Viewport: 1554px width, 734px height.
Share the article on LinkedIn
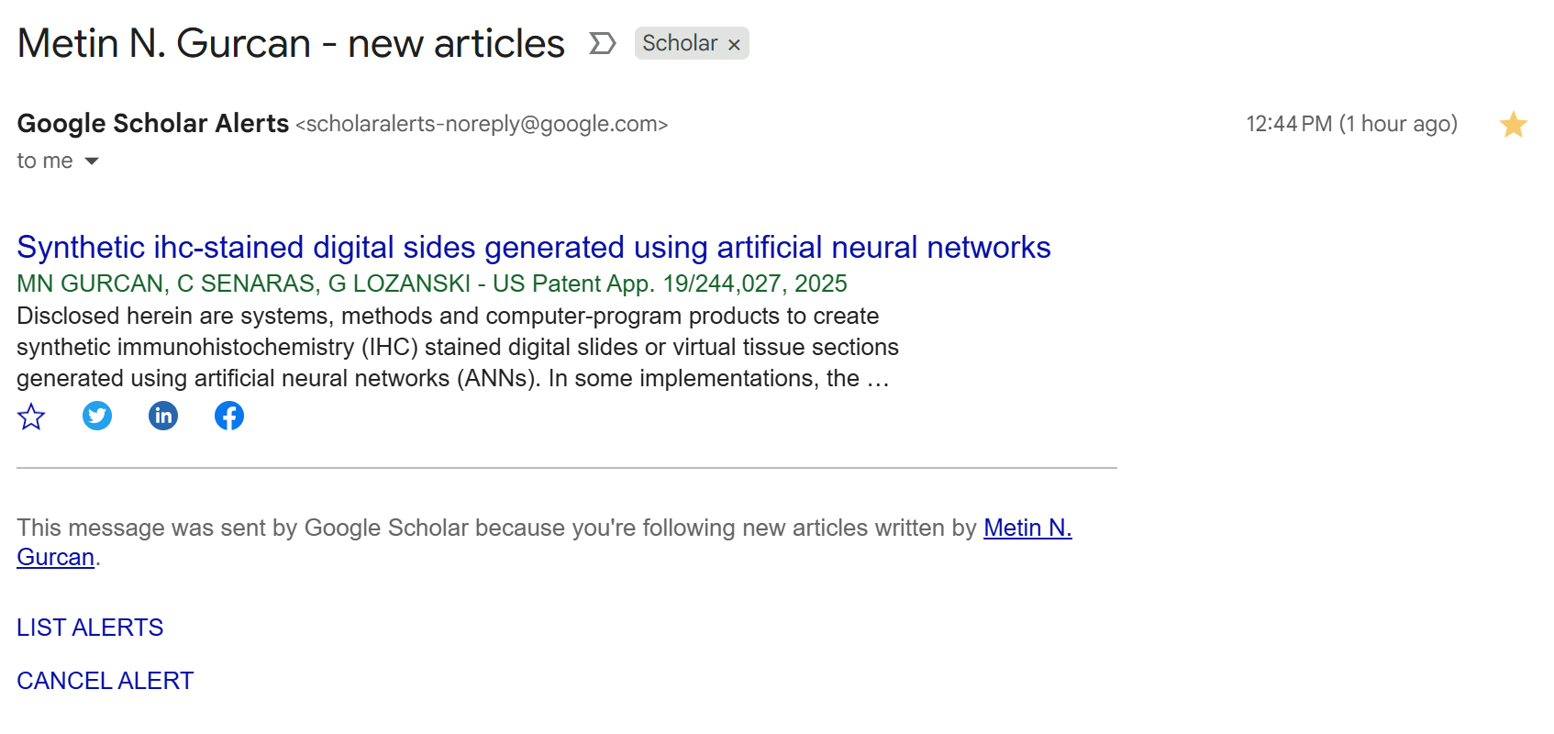click(x=163, y=417)
